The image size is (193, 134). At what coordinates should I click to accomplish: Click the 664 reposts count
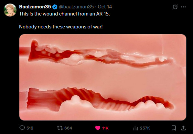click(68, 128)
